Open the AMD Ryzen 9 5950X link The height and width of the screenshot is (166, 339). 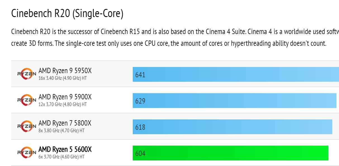tap(65, 71)
